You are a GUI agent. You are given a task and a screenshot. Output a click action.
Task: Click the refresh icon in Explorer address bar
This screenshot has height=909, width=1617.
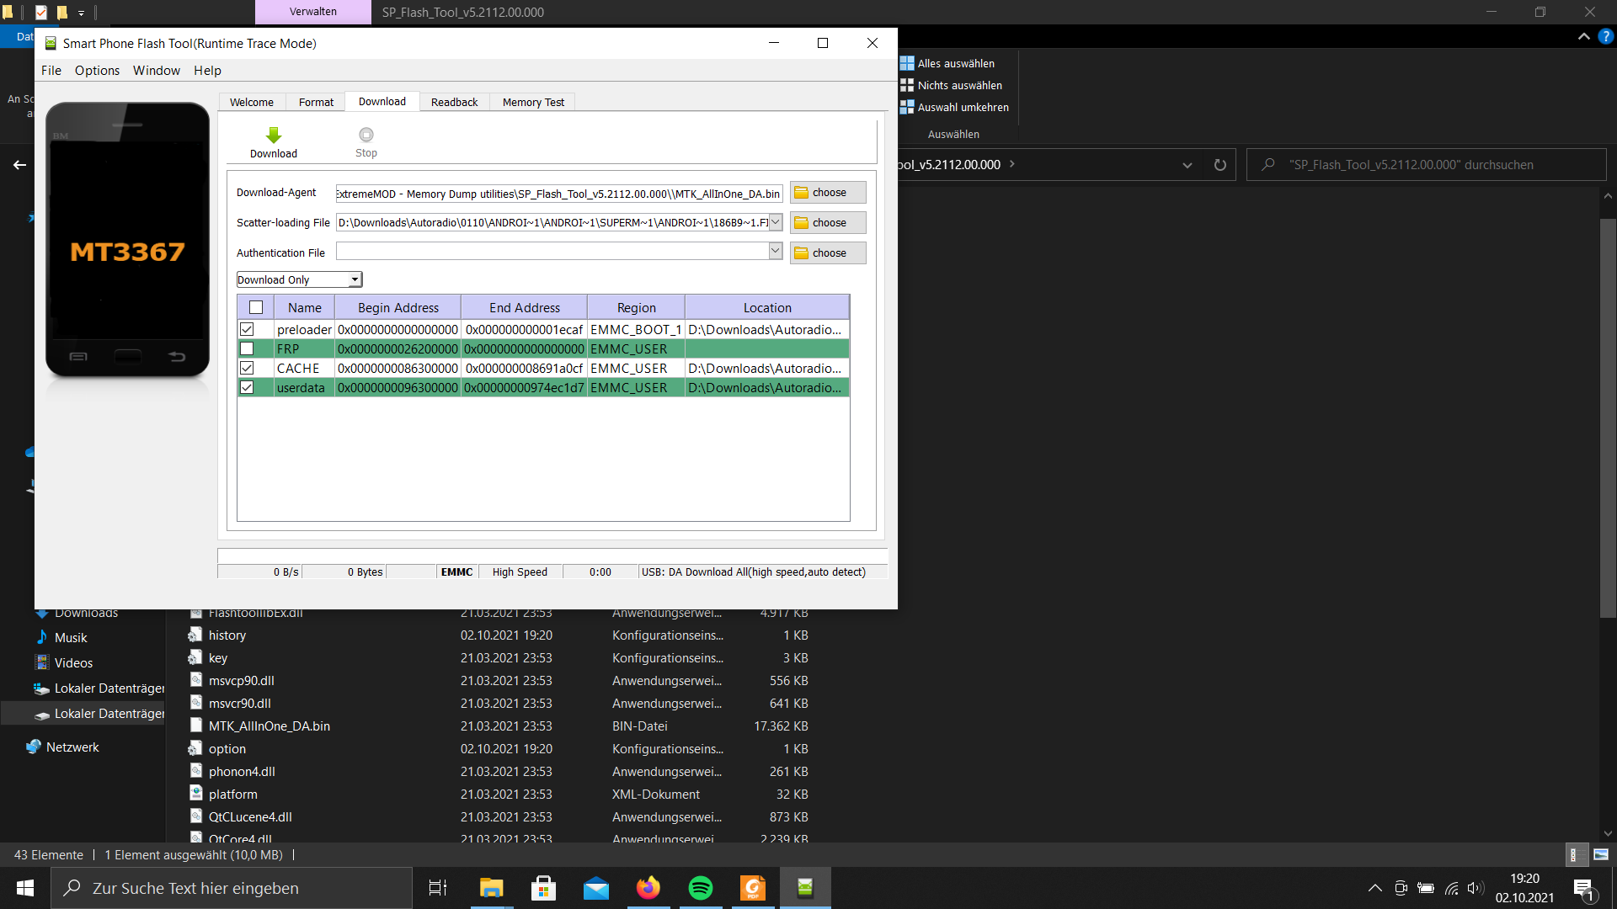click(1219, 165)
